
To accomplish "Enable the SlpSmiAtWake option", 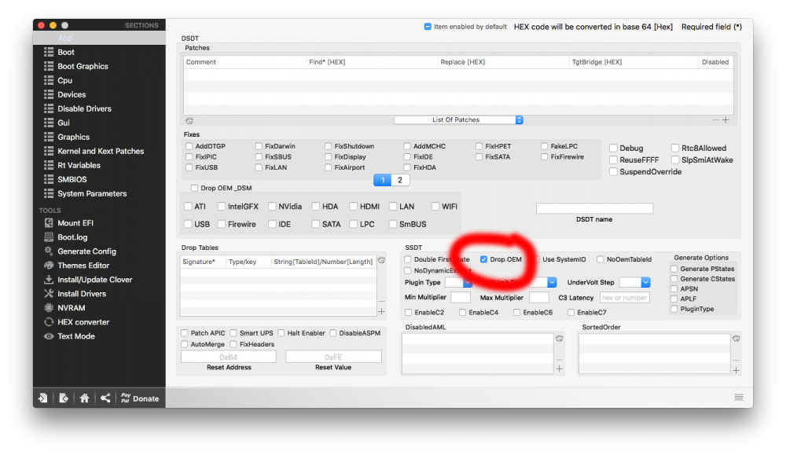I will 675,160.
